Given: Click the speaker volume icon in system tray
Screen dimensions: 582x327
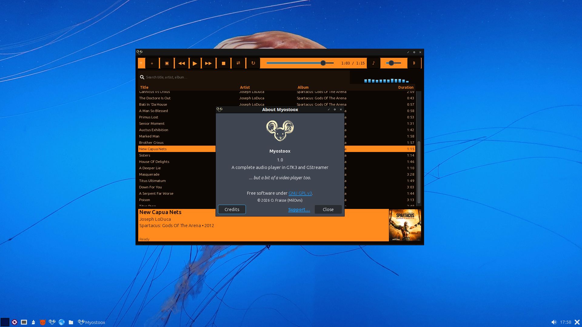Looking at the screenshot, I should click(554, 322).
